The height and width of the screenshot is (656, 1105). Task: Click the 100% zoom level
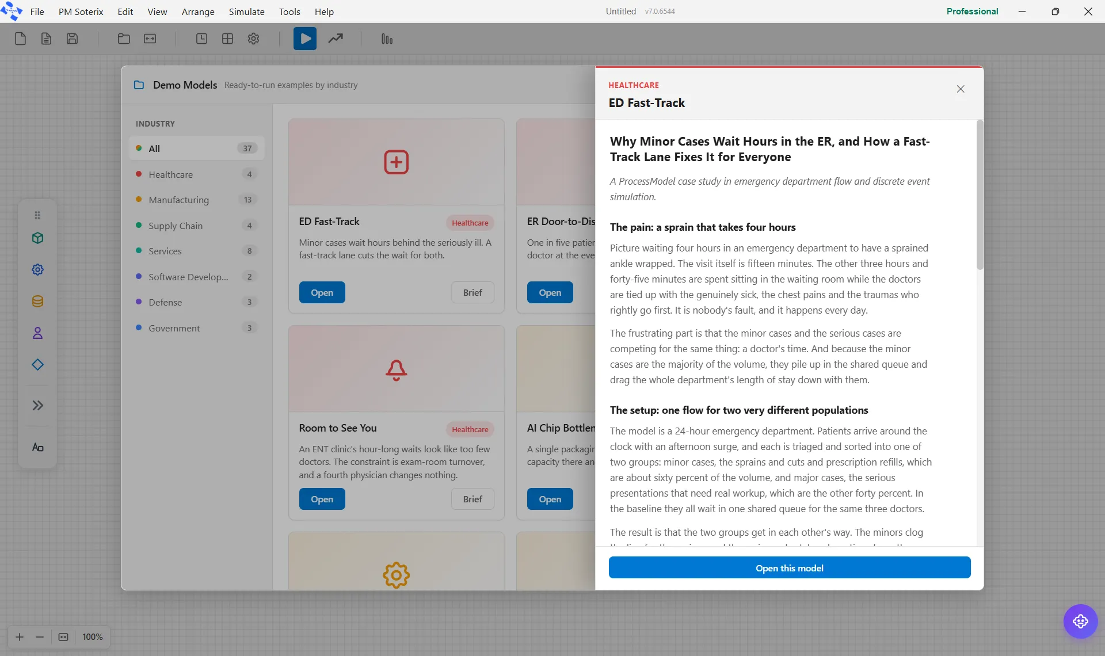(x=92, y=636)
